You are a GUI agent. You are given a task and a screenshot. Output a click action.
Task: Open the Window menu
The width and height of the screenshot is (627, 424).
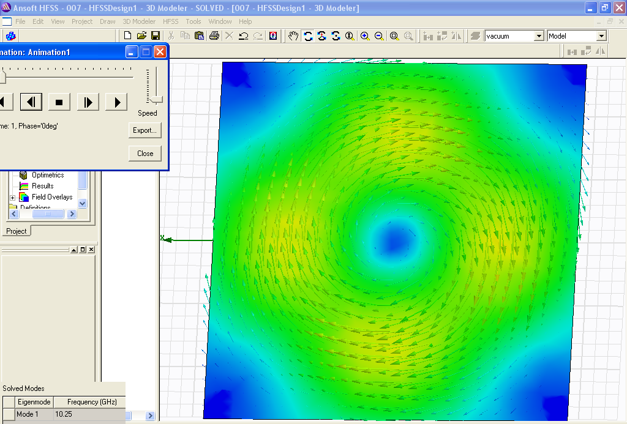[x=220, y=21]
